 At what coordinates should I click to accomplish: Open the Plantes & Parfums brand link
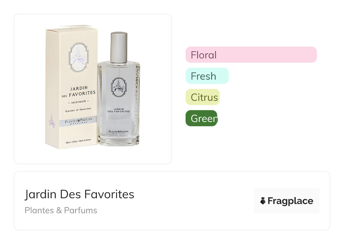pos(61,210)
